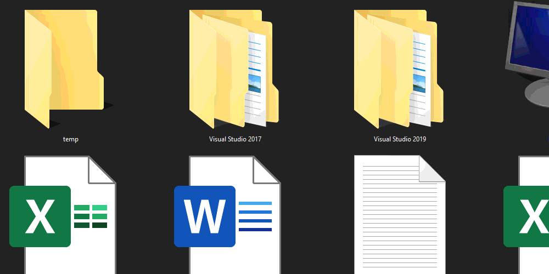Click the grey stand of the monitor icon
This screenshot has width=549, height=274.
(535, 93)
